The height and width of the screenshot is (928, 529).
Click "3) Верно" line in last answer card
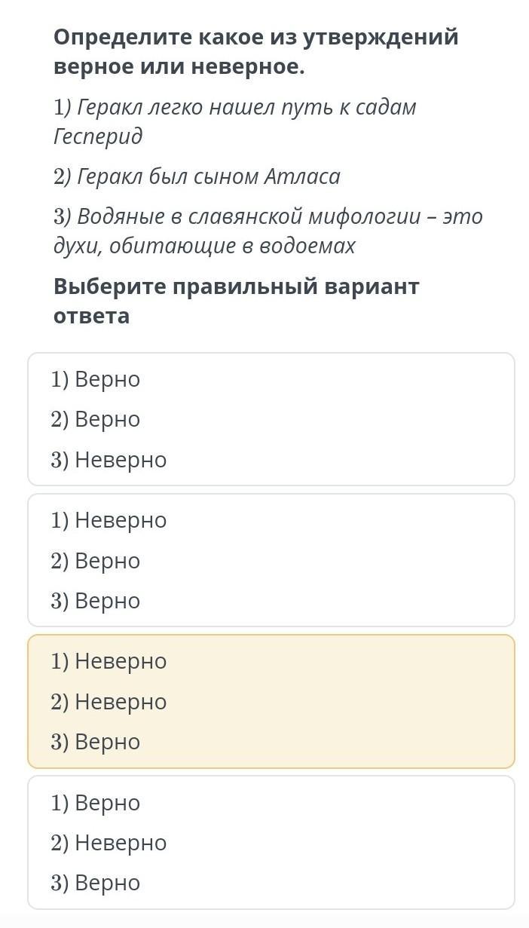96,883
